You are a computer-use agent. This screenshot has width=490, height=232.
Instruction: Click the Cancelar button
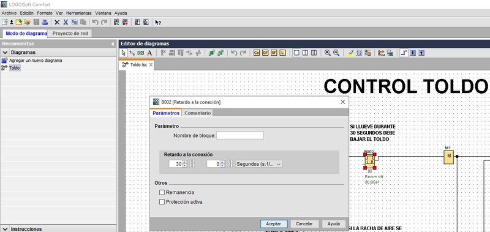click(304, 224)
